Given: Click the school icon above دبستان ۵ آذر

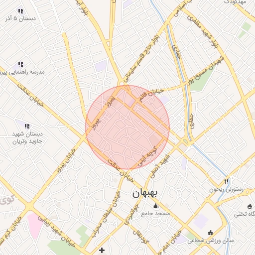Looking at the screenshot, I should click(x=21, y=11).
